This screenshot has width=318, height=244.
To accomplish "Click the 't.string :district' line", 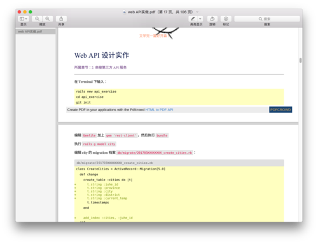I will tap(104, 194).
